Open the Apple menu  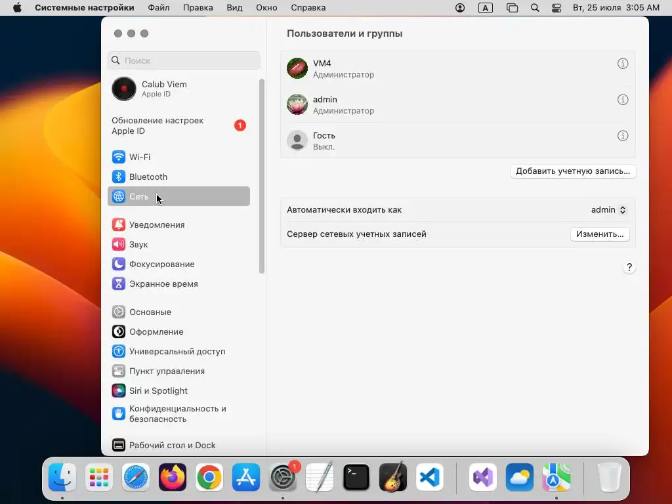pyautogui.click(x=17, y=8)
